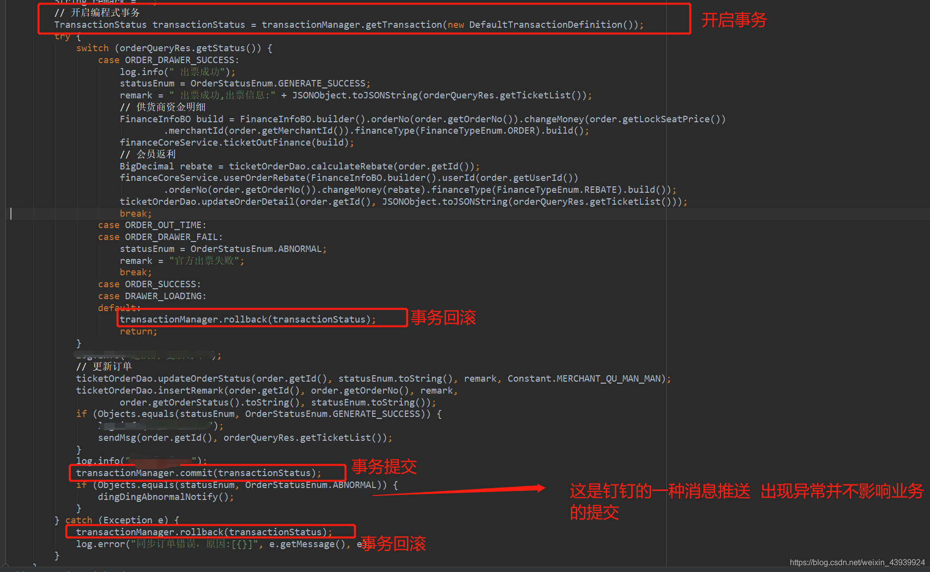Screen dimensions: 930x572
Task: Click 'break;' after the updateOrderDetail line
Action: pyautogui.click(x=136, y=214)
